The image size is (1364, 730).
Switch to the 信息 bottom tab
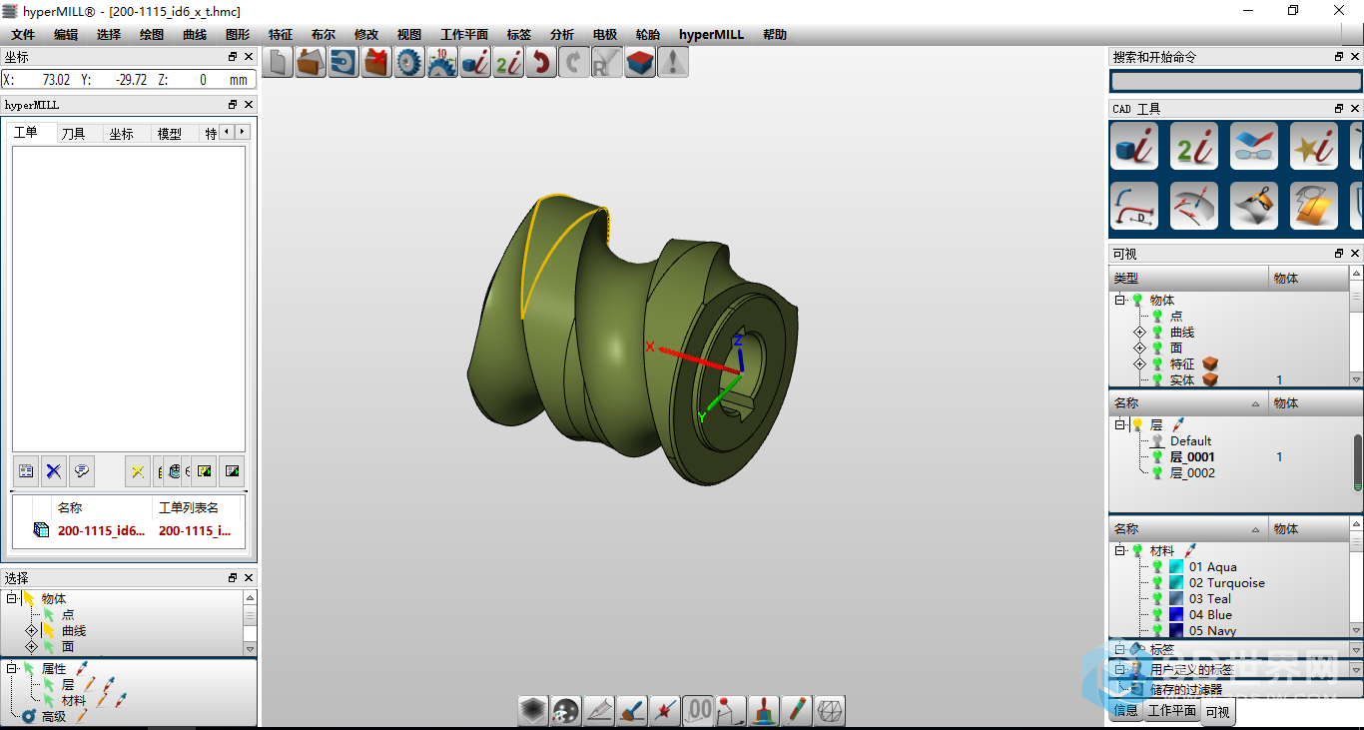[x=1125, y=711]
